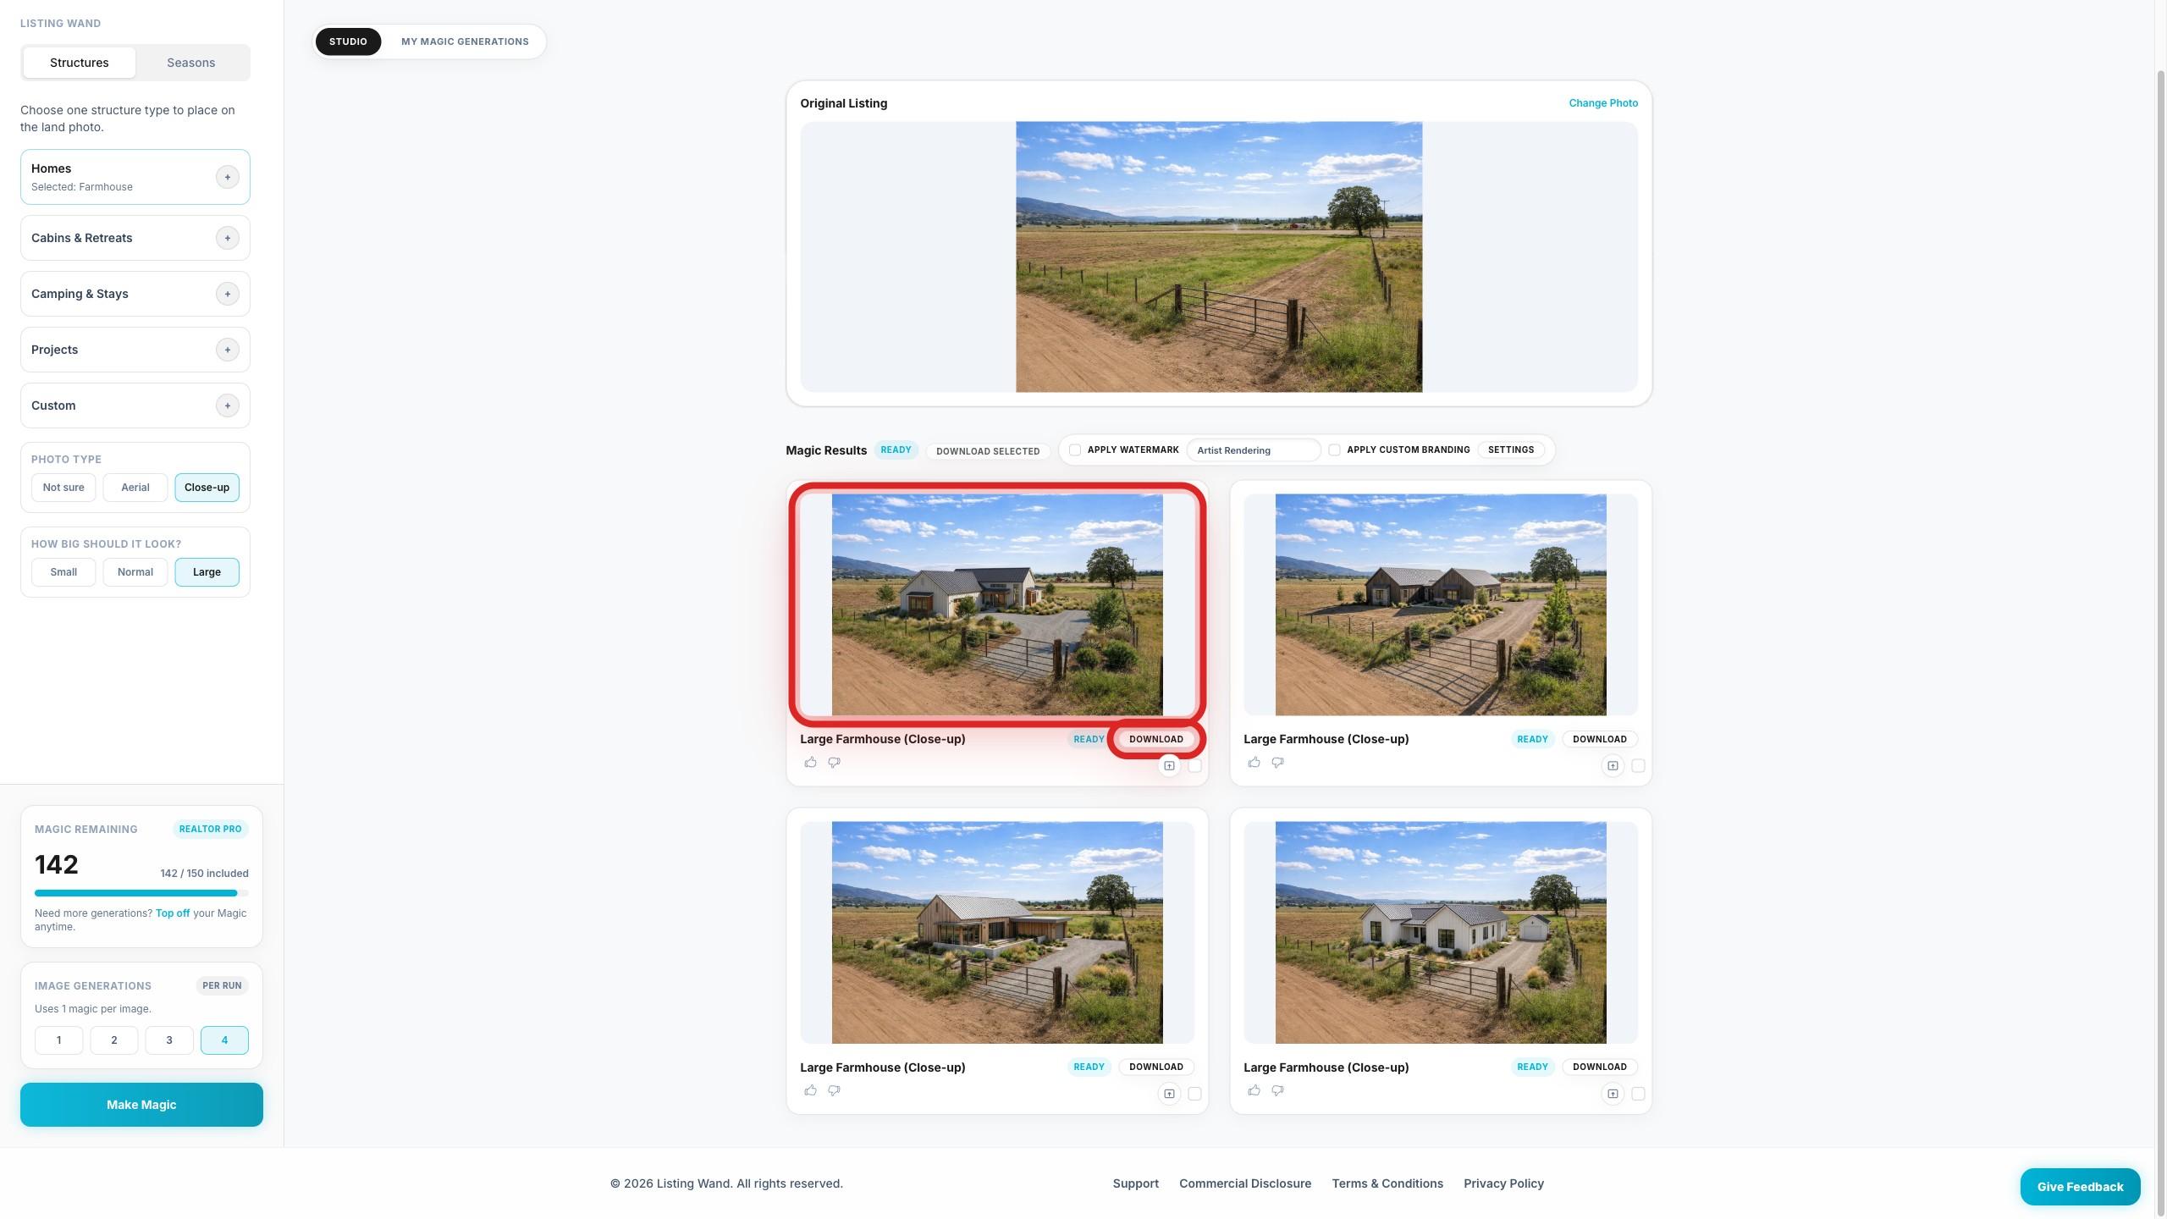Click the export icon on the bottom-right result
Screen dimensions: 2167x1219
pyautogui.click(x=1613, y=1094)
